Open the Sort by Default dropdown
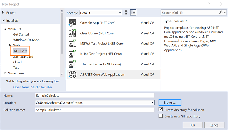228x130 pixels. pos(100,13)
